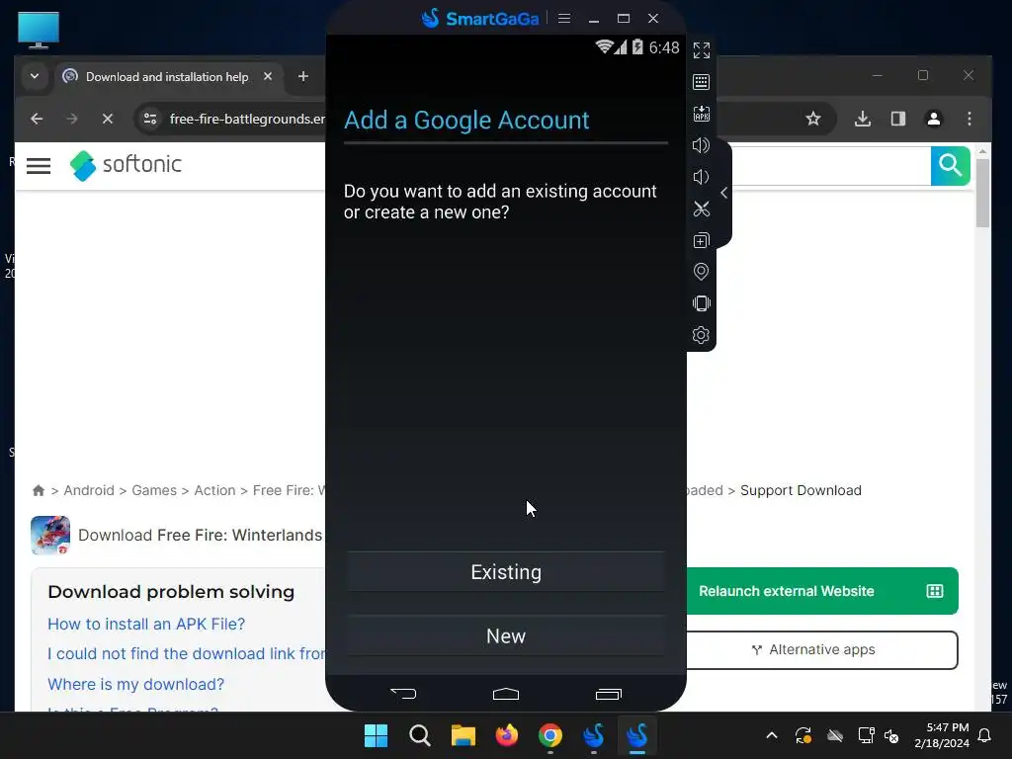Open Chrome downloads icon
This screenshot has height=759, width=1012.
click(x=863, y=119)
